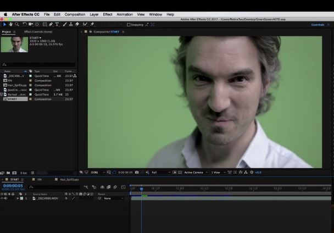Open the Full resolution dropdown
This screenshot has width=334, height=233.
(x=161, y=172)
